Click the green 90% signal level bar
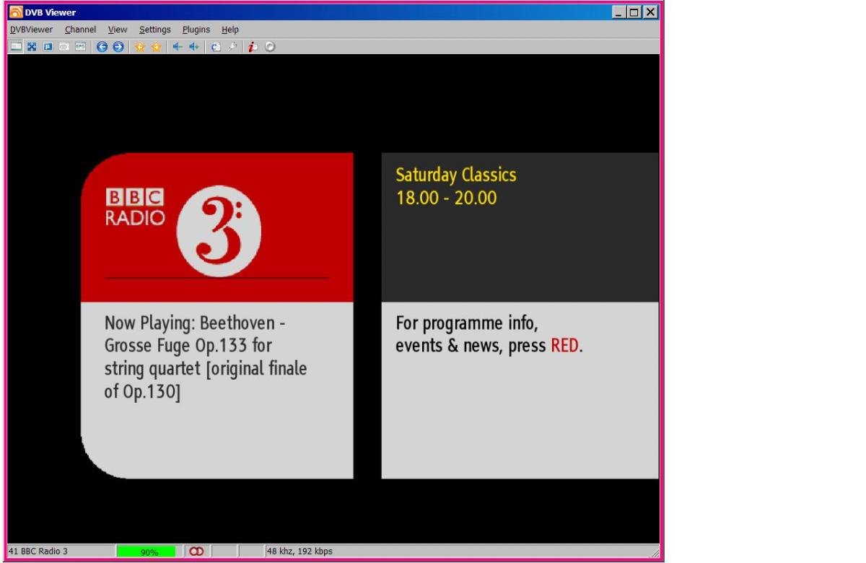The image size is (866, 563). tap(147, 552)
